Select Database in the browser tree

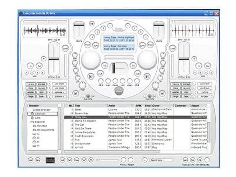[43, 114]
